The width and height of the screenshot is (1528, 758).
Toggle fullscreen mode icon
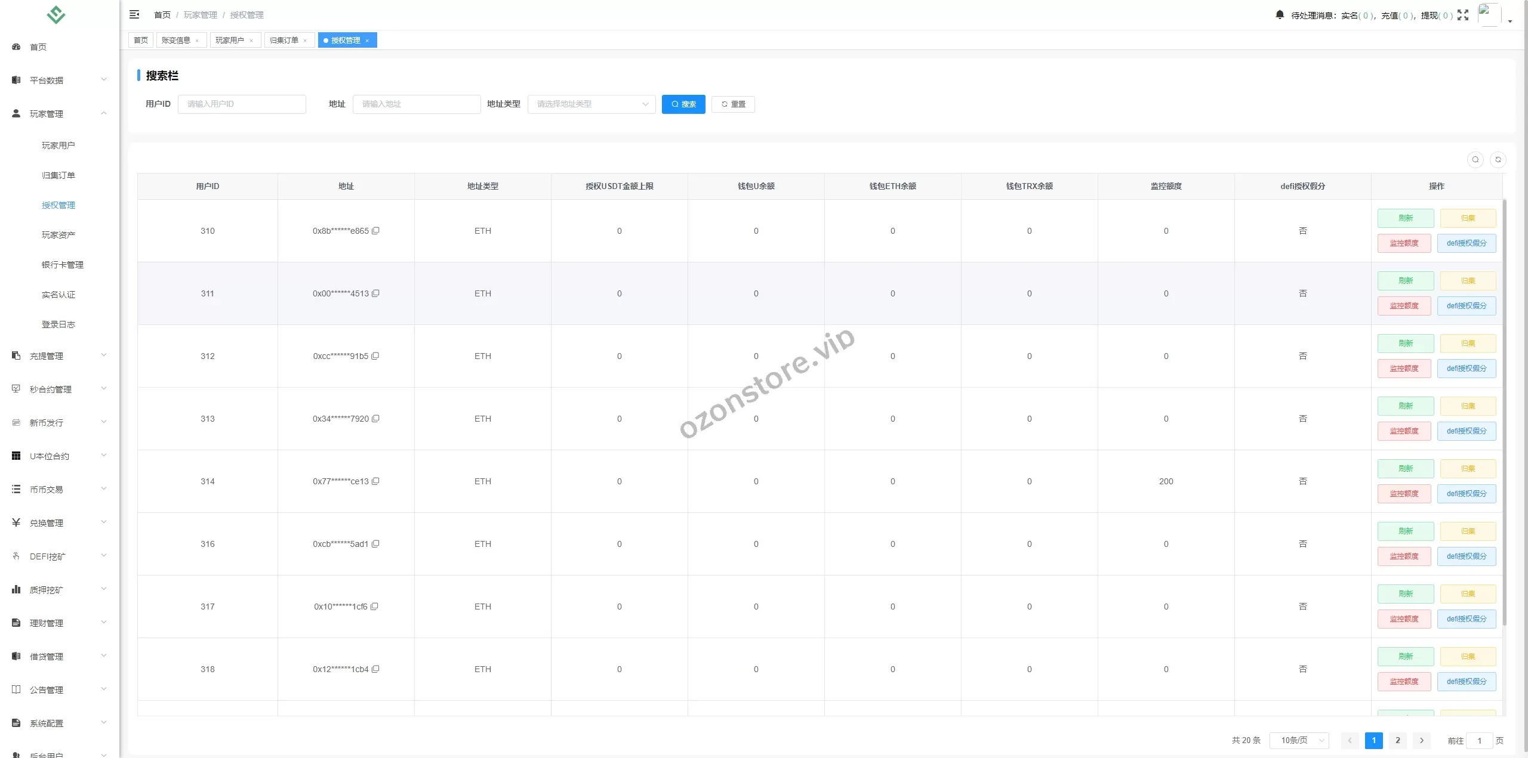1463,16
